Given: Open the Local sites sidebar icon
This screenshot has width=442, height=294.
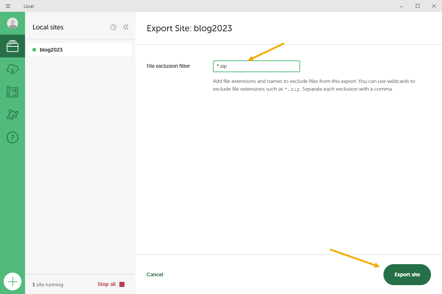Looking at the screenshot, I should click(x=13, y=46).
